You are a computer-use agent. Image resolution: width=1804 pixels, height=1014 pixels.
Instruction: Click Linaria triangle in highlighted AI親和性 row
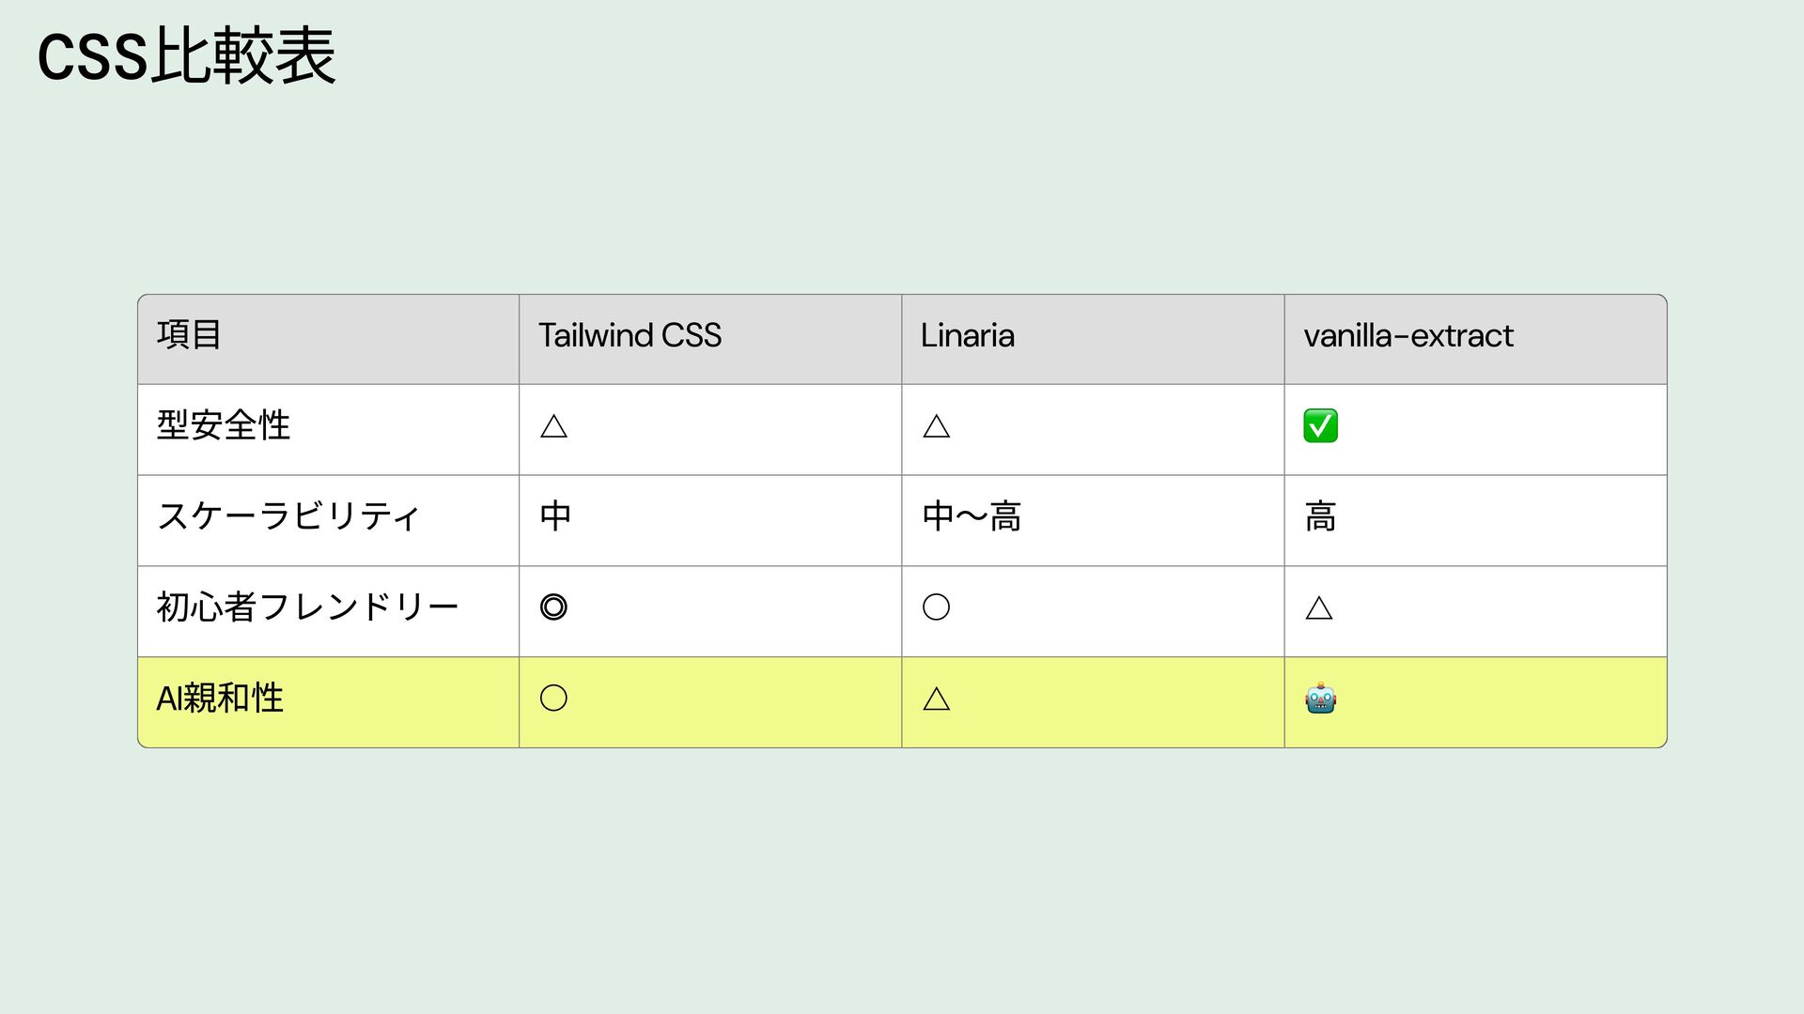point(936,699)
